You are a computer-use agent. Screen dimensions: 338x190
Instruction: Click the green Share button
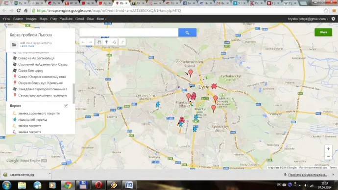coord(323,32)
